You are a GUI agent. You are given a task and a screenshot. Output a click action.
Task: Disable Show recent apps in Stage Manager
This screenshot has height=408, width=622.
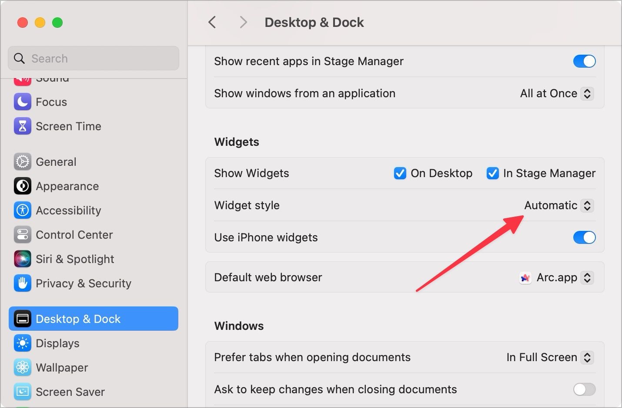[584, 61]
